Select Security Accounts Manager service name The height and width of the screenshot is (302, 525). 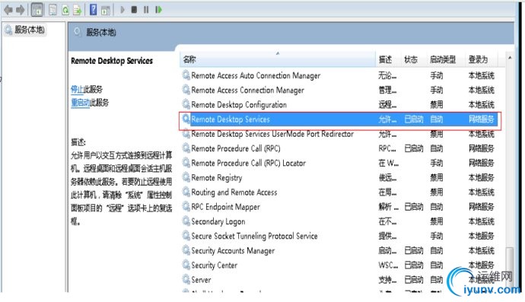coord(233,251)
